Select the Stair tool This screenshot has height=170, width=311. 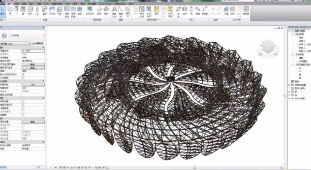[106, 11]
